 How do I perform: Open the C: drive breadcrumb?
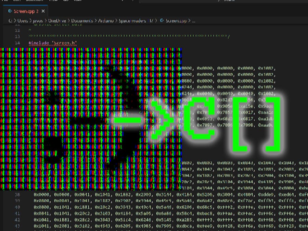coord(10,21)
